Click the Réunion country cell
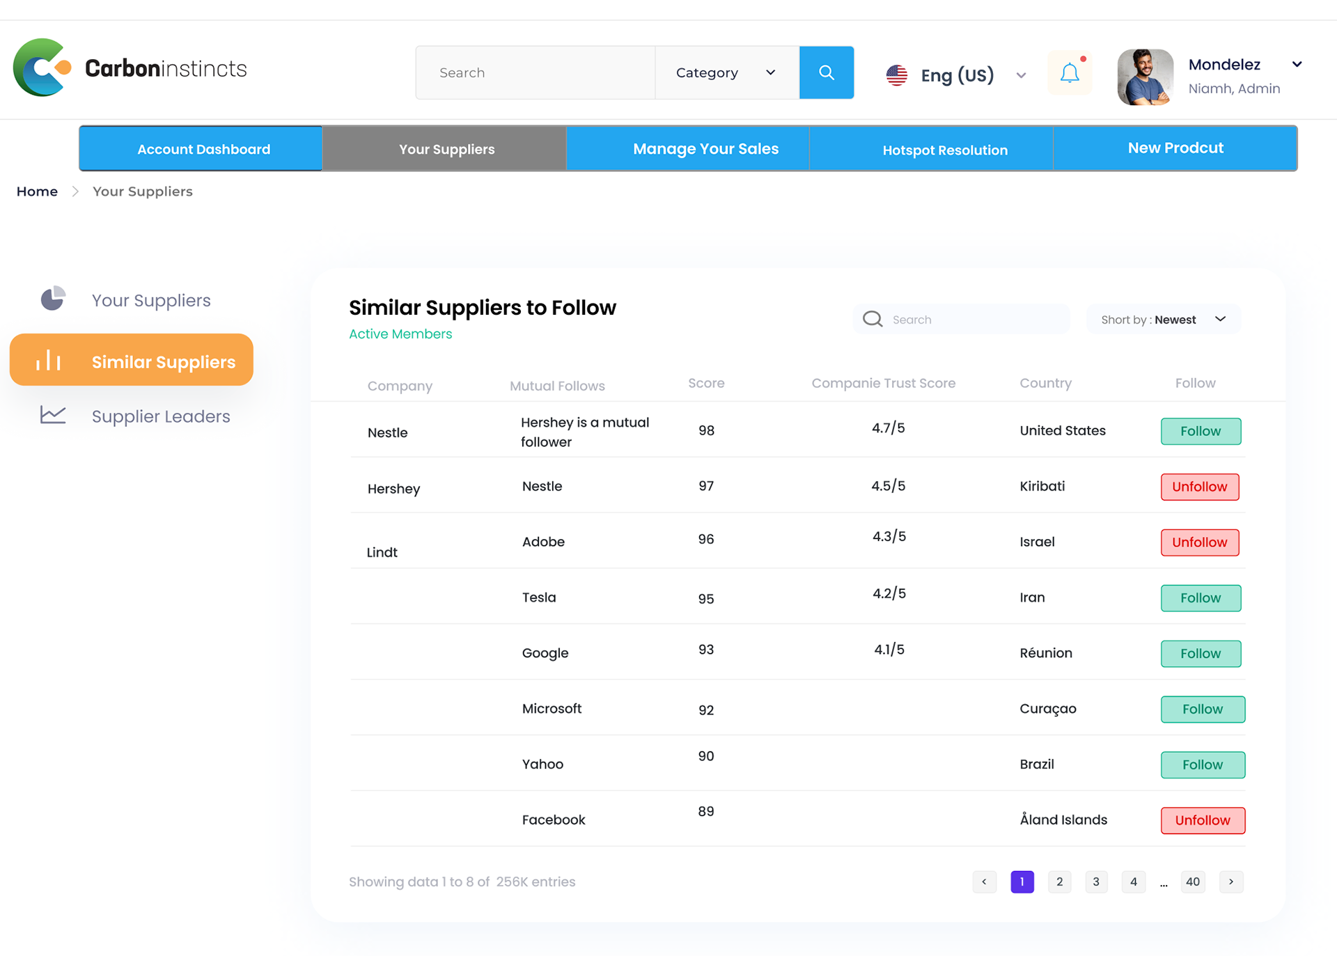Screen dimensions: 1337x956 click(x=1046, y=653)
